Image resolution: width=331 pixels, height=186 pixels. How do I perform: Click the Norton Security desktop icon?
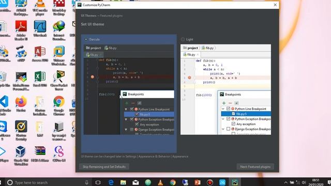[21, 131]
